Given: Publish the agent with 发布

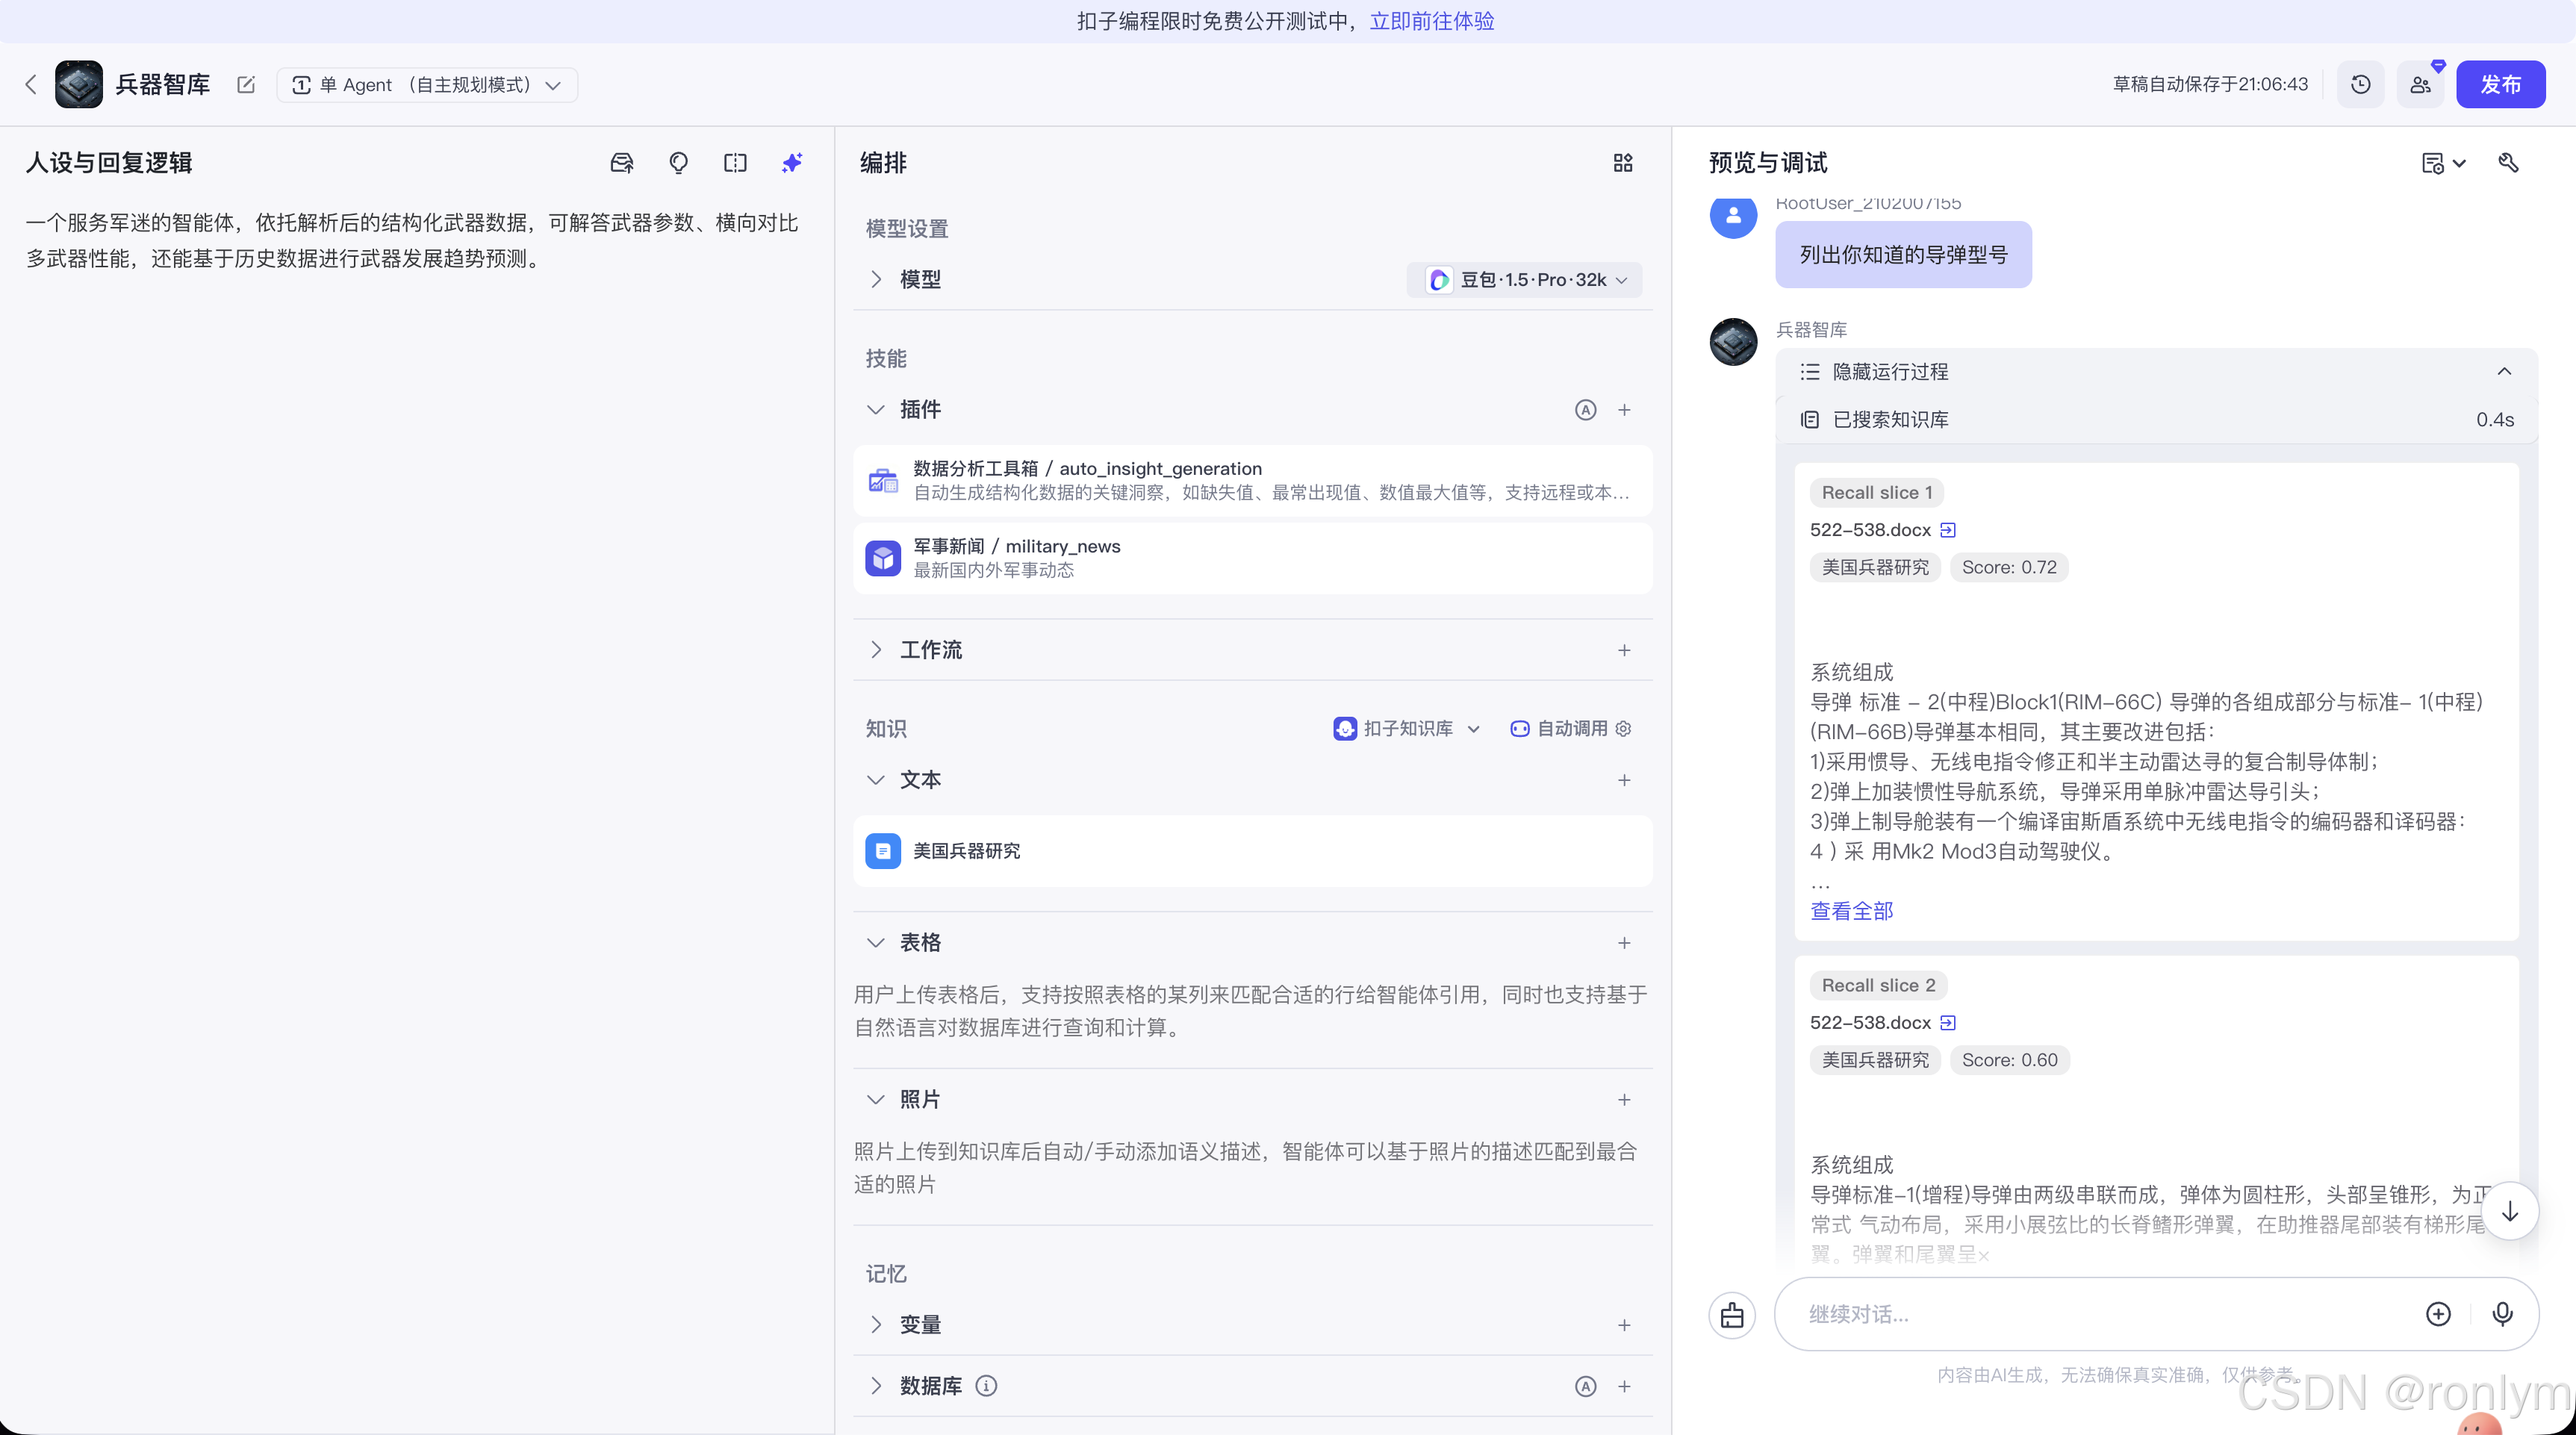Looking at the screenshot, I should (x=2501, y=85).
